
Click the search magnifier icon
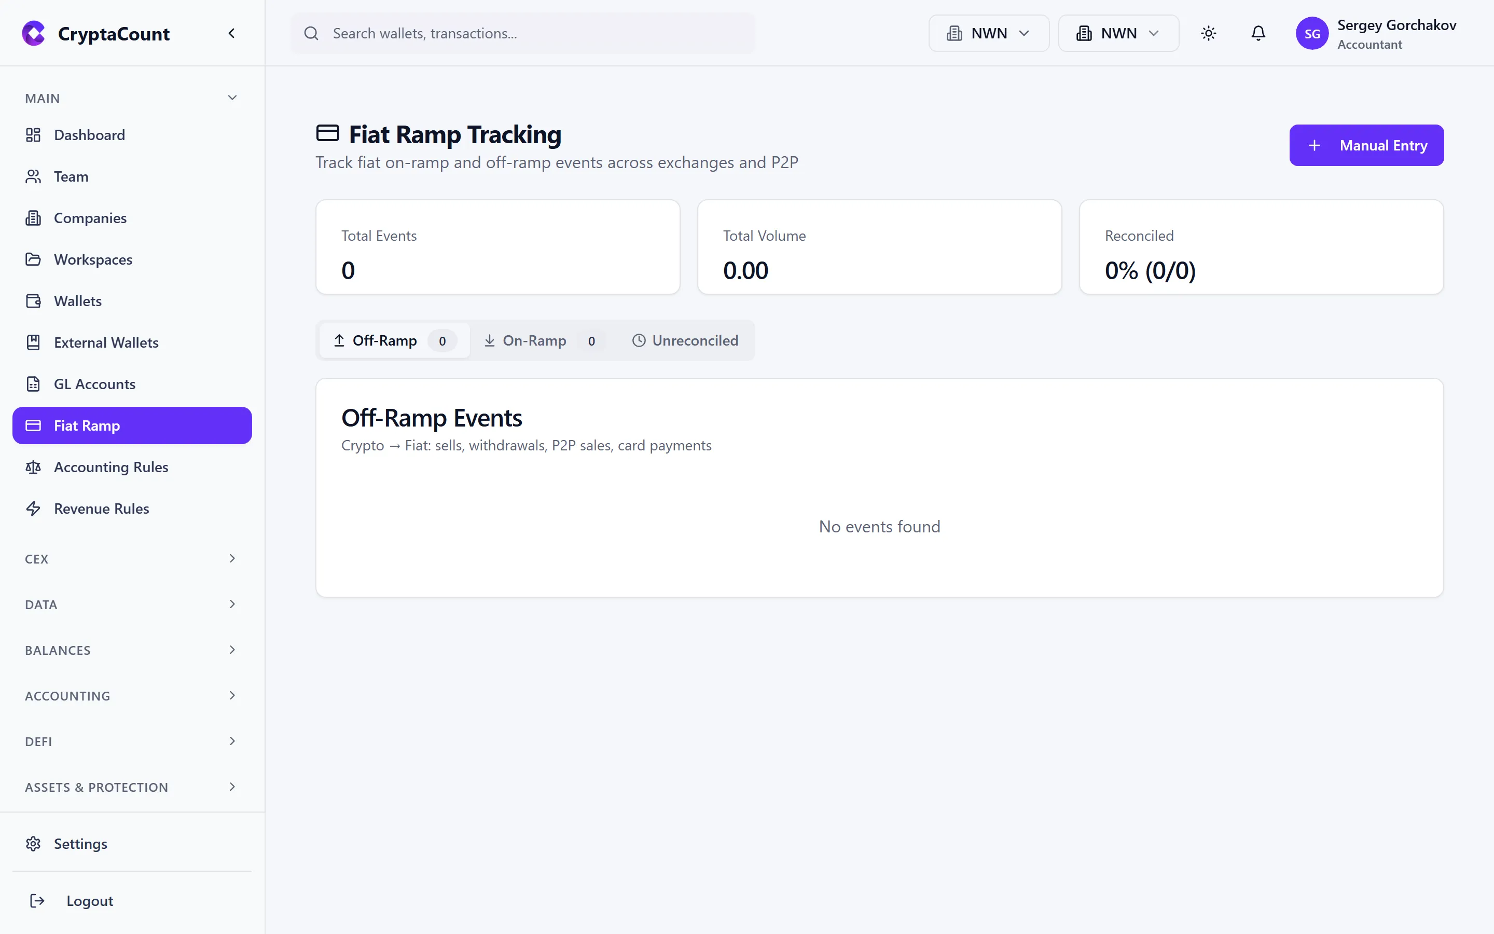tap(312, 33)
